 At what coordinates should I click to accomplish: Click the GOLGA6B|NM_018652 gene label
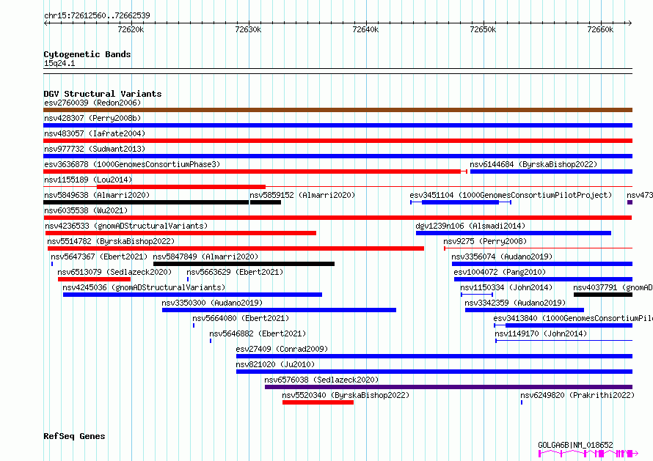(x=575, y=445)
